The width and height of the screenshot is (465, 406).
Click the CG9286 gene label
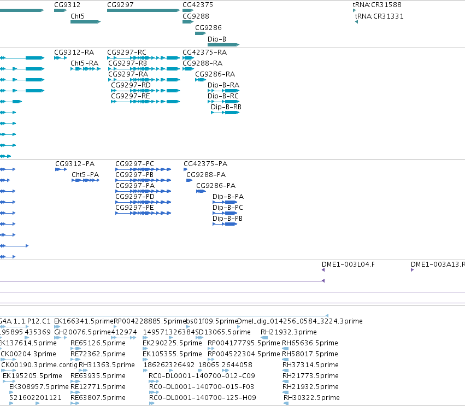point(208,28)
